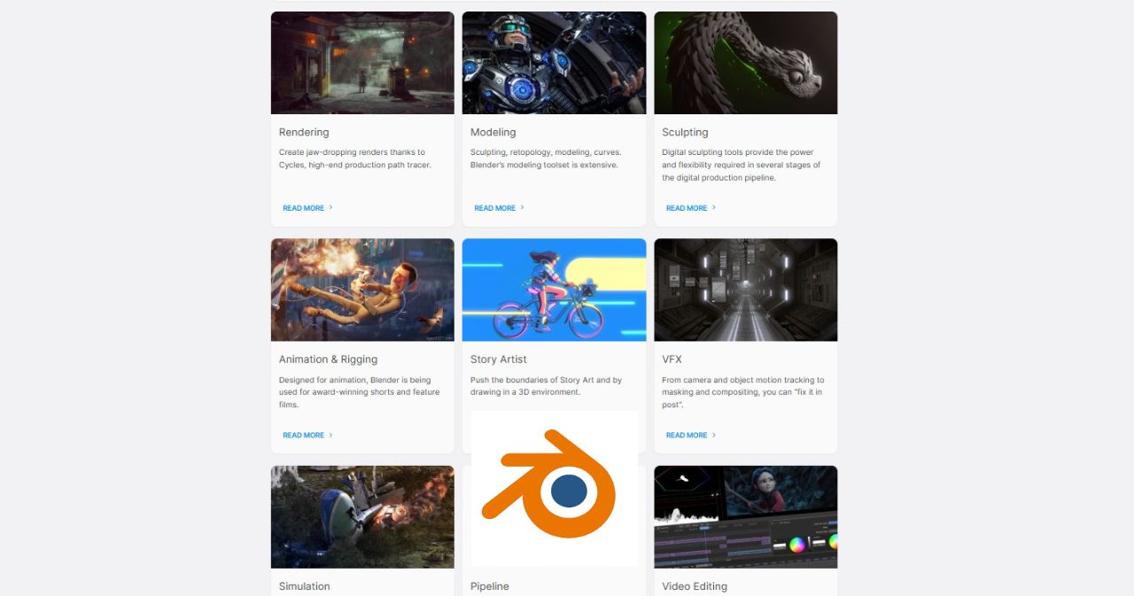1134x596 pixels.
Task: Click the "Digital sculpting tools provide" description
Action: [x=742, y=165]
